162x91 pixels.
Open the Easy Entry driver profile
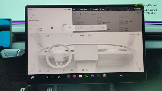[x=82, y=10]
